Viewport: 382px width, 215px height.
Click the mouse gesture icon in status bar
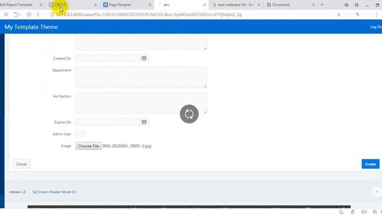[353, 212]
